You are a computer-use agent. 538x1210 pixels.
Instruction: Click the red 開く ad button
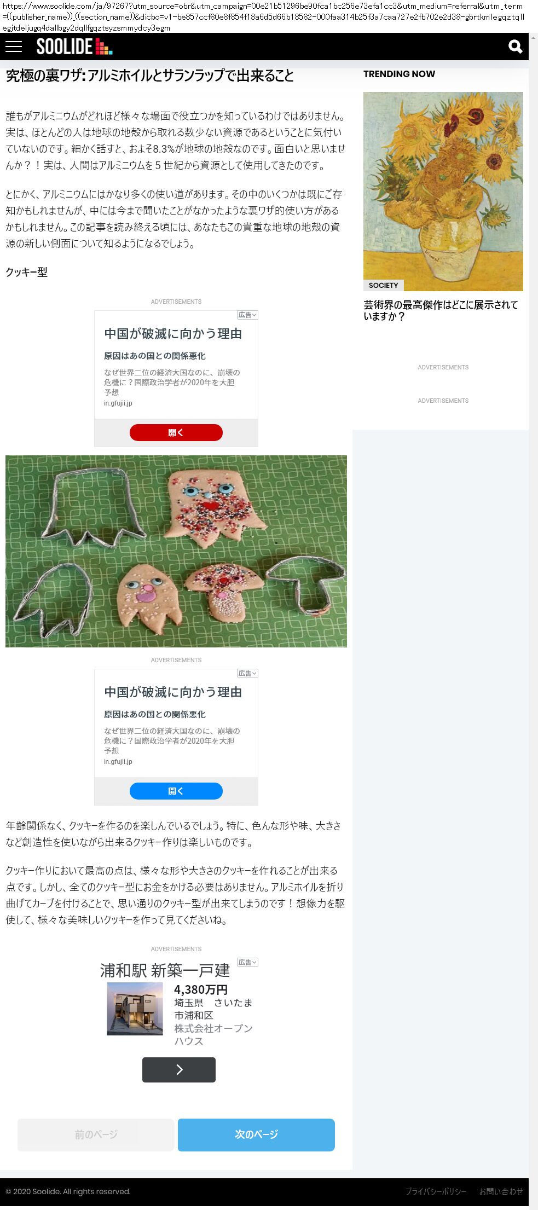pos(176,432)
